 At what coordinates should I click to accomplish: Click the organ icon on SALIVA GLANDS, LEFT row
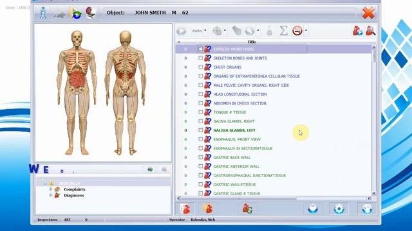click(x=207, y=130)
